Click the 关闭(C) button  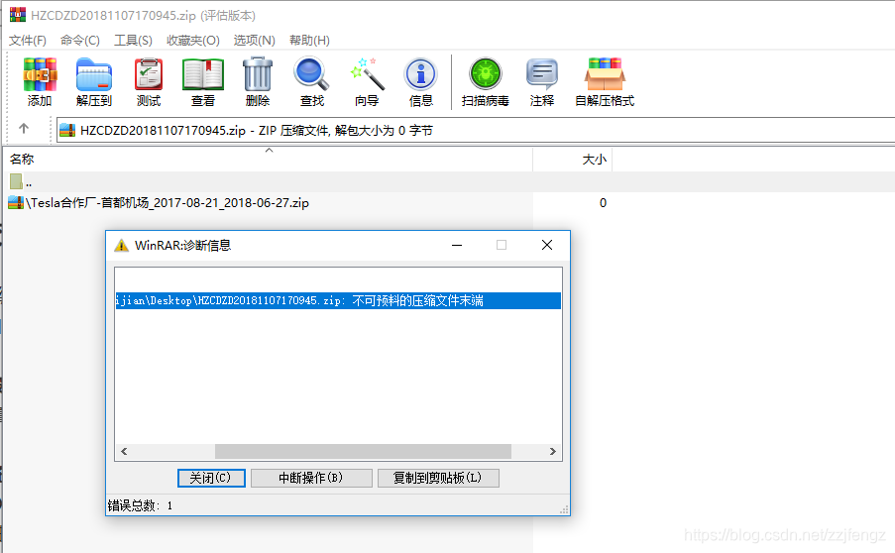tap(211, 478)
